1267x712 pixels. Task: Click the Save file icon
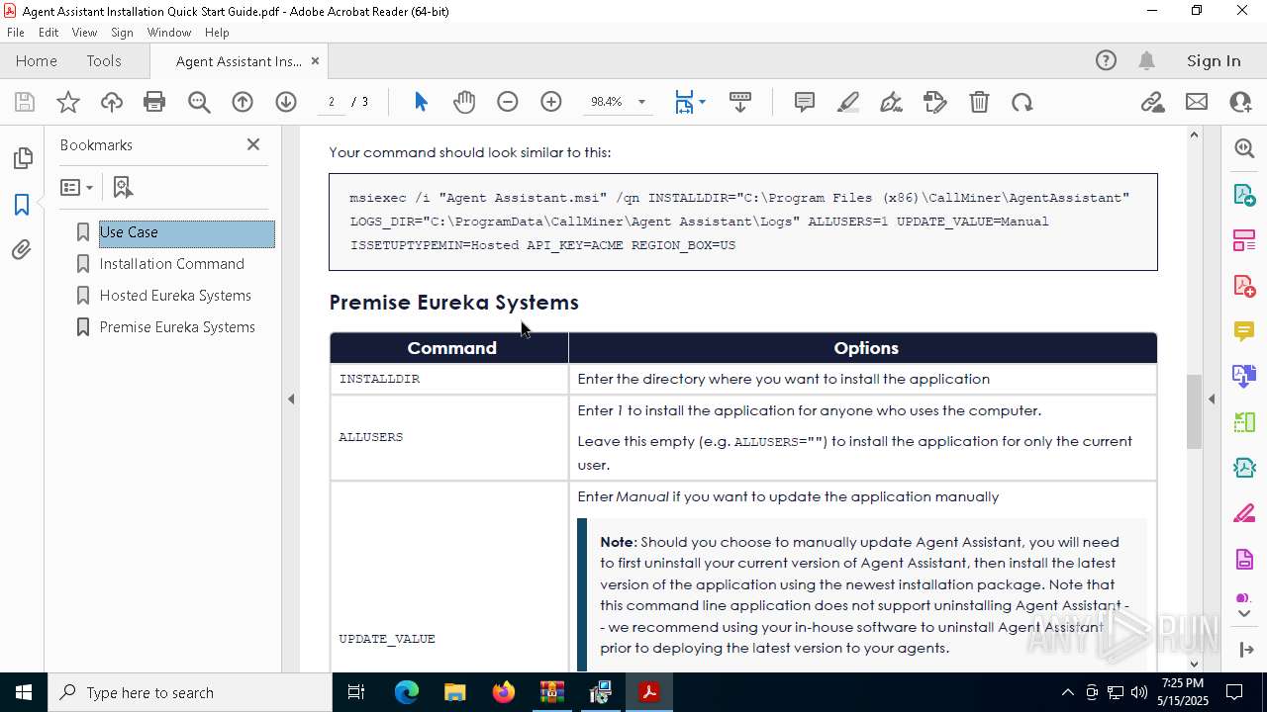[25, 102]
